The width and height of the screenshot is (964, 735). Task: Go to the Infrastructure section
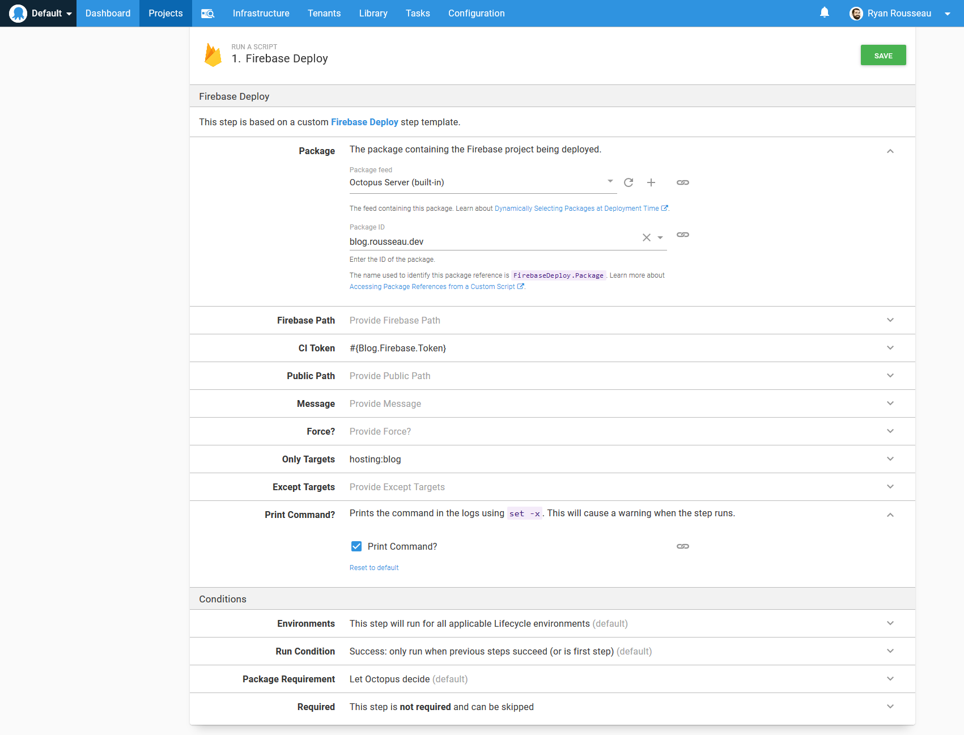(x=261, y=13)
